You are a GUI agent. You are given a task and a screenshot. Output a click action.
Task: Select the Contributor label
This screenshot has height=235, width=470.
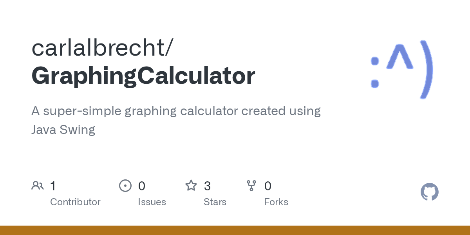75,202
